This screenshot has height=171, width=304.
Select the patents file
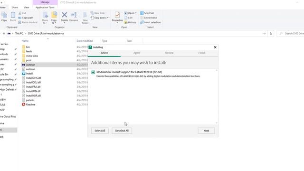click(28, 100)
